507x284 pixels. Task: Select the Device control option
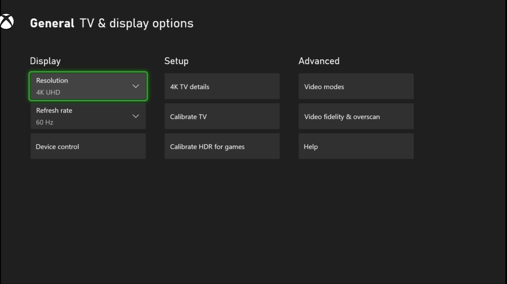(x=88, y=146)
